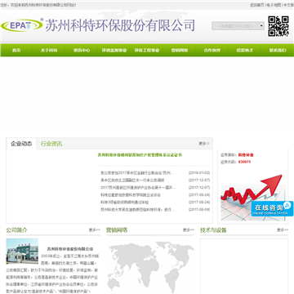The height and width of the screenshot is (294, 294).
Task: Click 更多>> beside 营销网络 section heading
Action: tap(189, 230)
